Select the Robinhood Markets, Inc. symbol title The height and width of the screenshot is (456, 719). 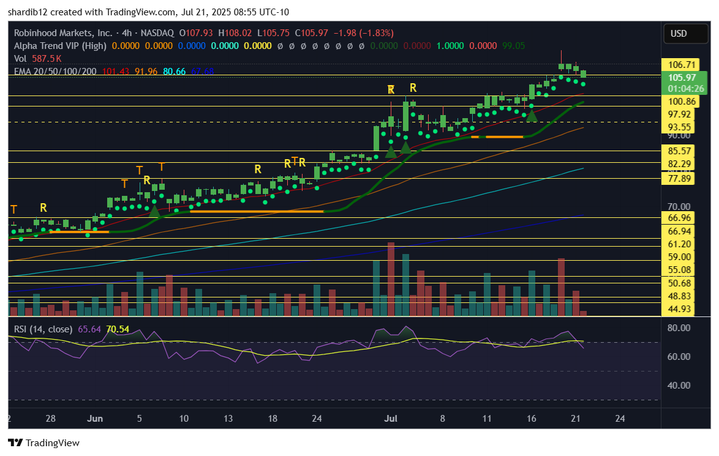(x=63, y=33)
